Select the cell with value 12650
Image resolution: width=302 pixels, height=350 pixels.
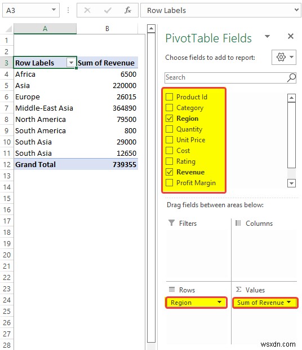coord(108,153)
